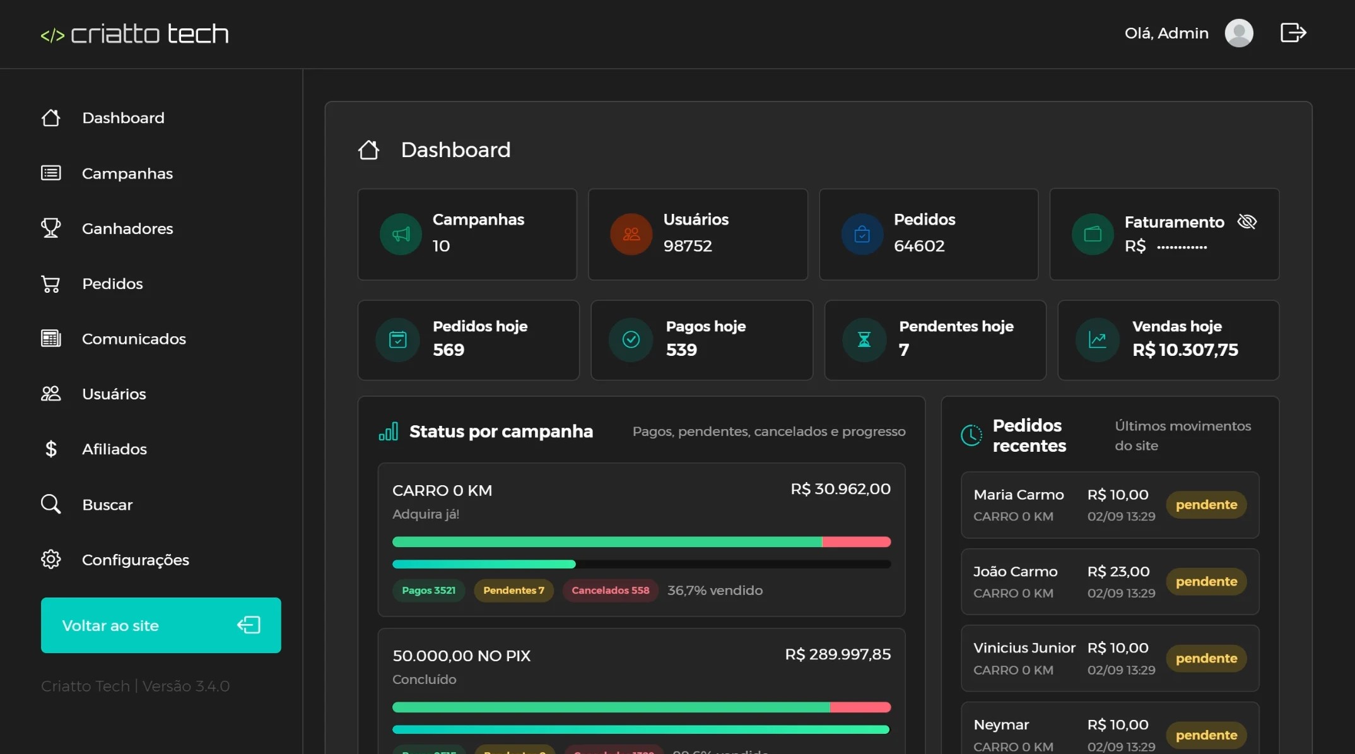The image size is (1355, 754).
Task: Click the chart icon on Vendas hoje card
Action: 1098,340
